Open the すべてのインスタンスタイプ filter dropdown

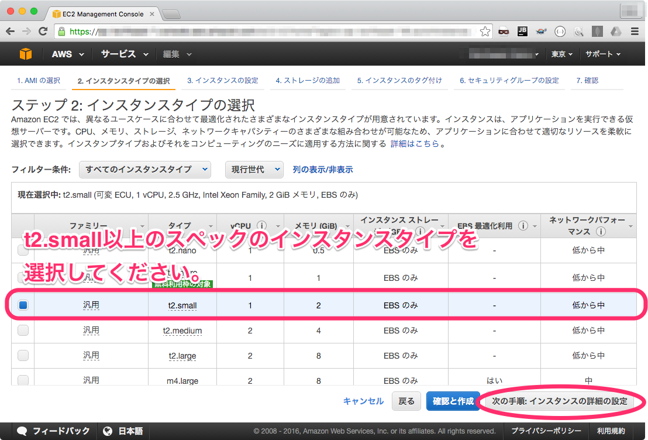144,170
